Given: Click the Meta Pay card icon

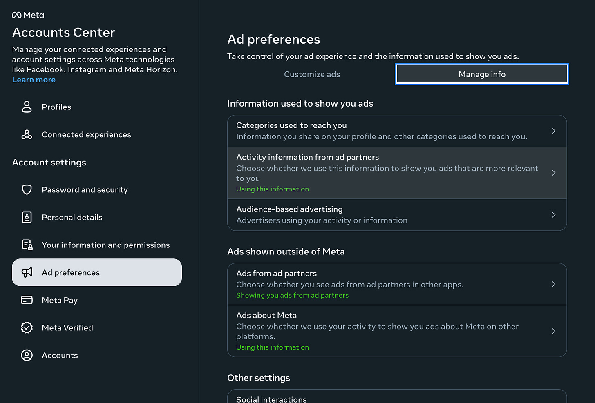Looking at the screenshot, I should (x=27, y=300).
